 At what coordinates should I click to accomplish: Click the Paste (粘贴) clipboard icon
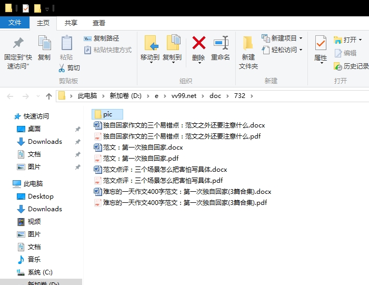click(67, 43)
